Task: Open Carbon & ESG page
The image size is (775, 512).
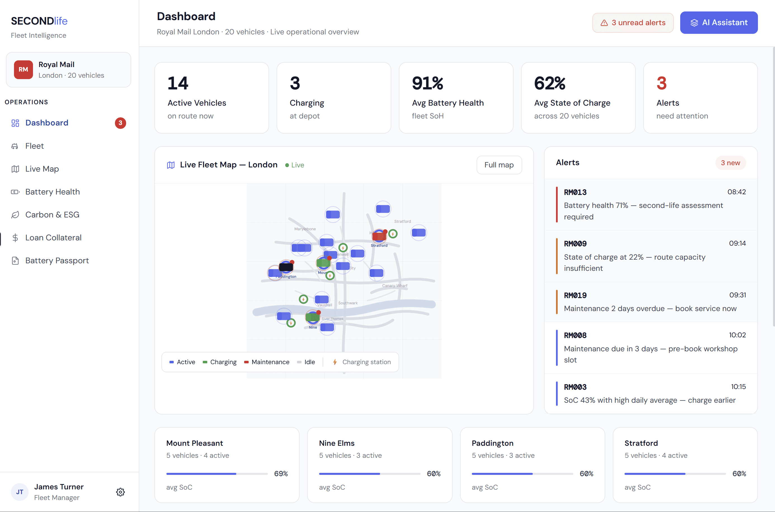Action: [52, 215]
